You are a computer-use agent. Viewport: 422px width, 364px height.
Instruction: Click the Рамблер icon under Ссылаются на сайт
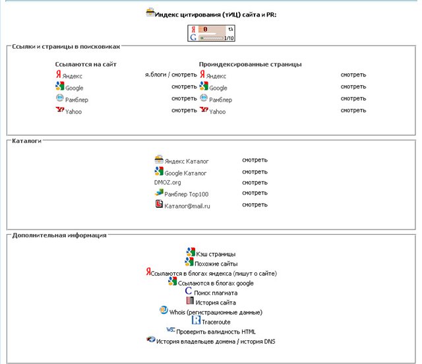[60, 98]
